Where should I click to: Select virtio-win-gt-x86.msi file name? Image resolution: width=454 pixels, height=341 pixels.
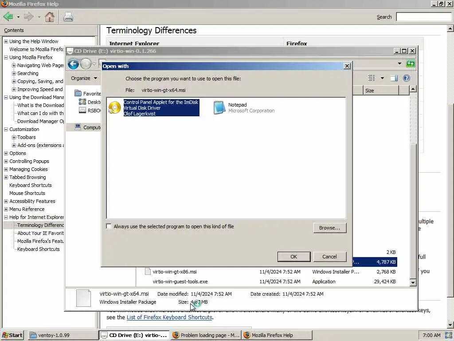(175, 272)
